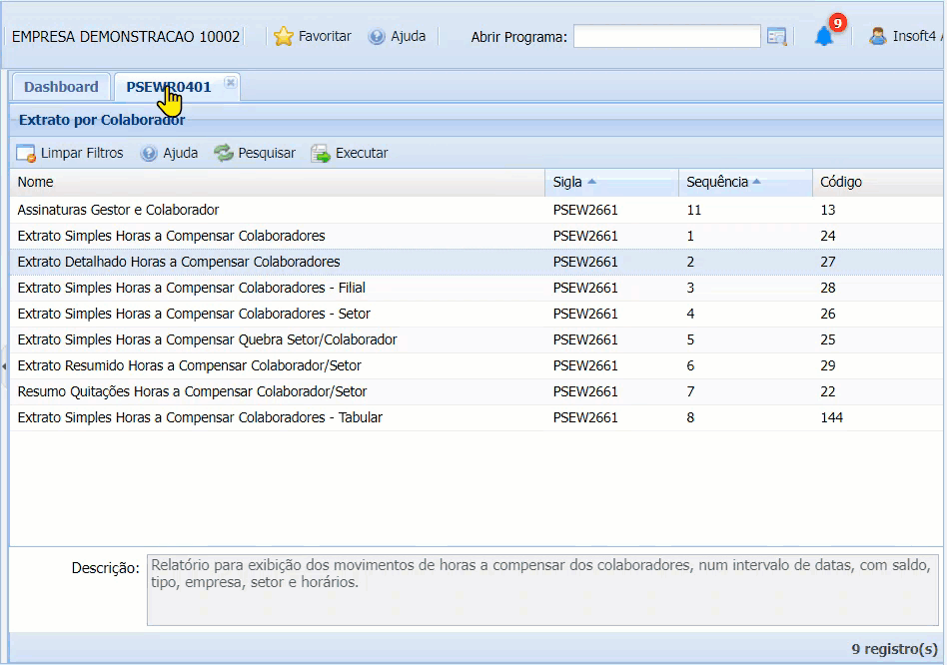Open the notifications bell
This screenshot has width=947, height=665.
tap(823, 37)
